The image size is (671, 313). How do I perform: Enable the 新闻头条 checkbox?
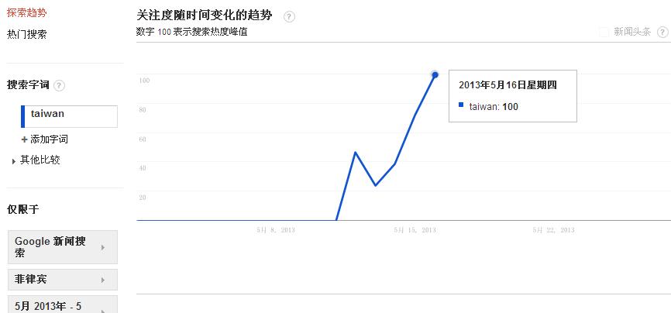click(x=604, y=32)
